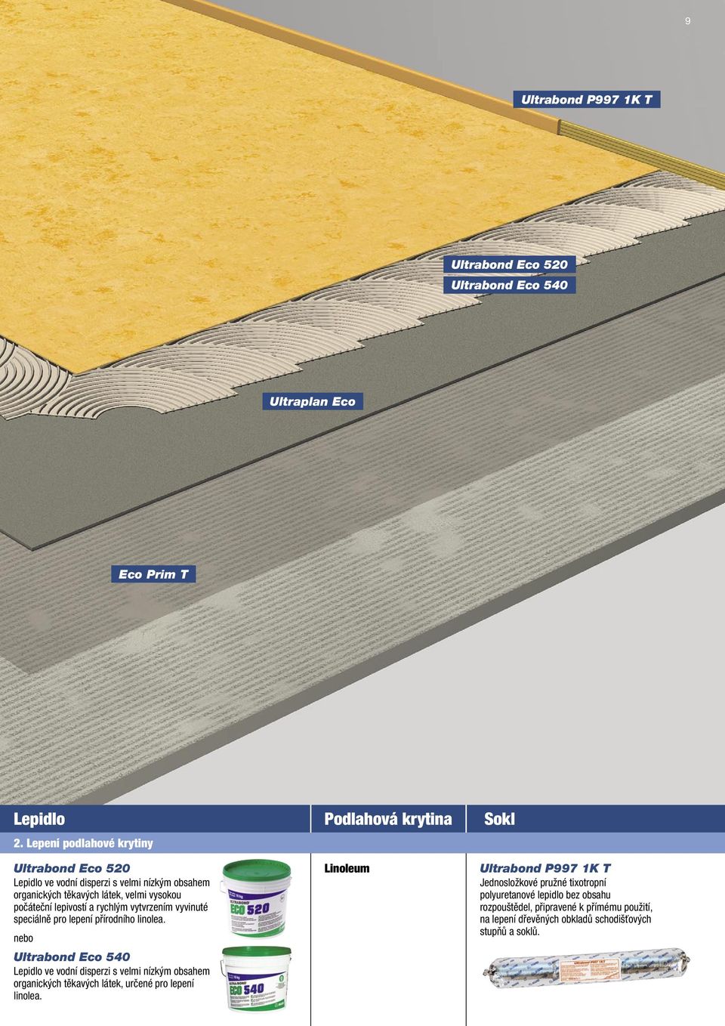Click the description text 'speciálně pro lepení přírodního linolea'
Image resolution: width=725 pixels, height=1026 pixels.
tap(88, 919)
